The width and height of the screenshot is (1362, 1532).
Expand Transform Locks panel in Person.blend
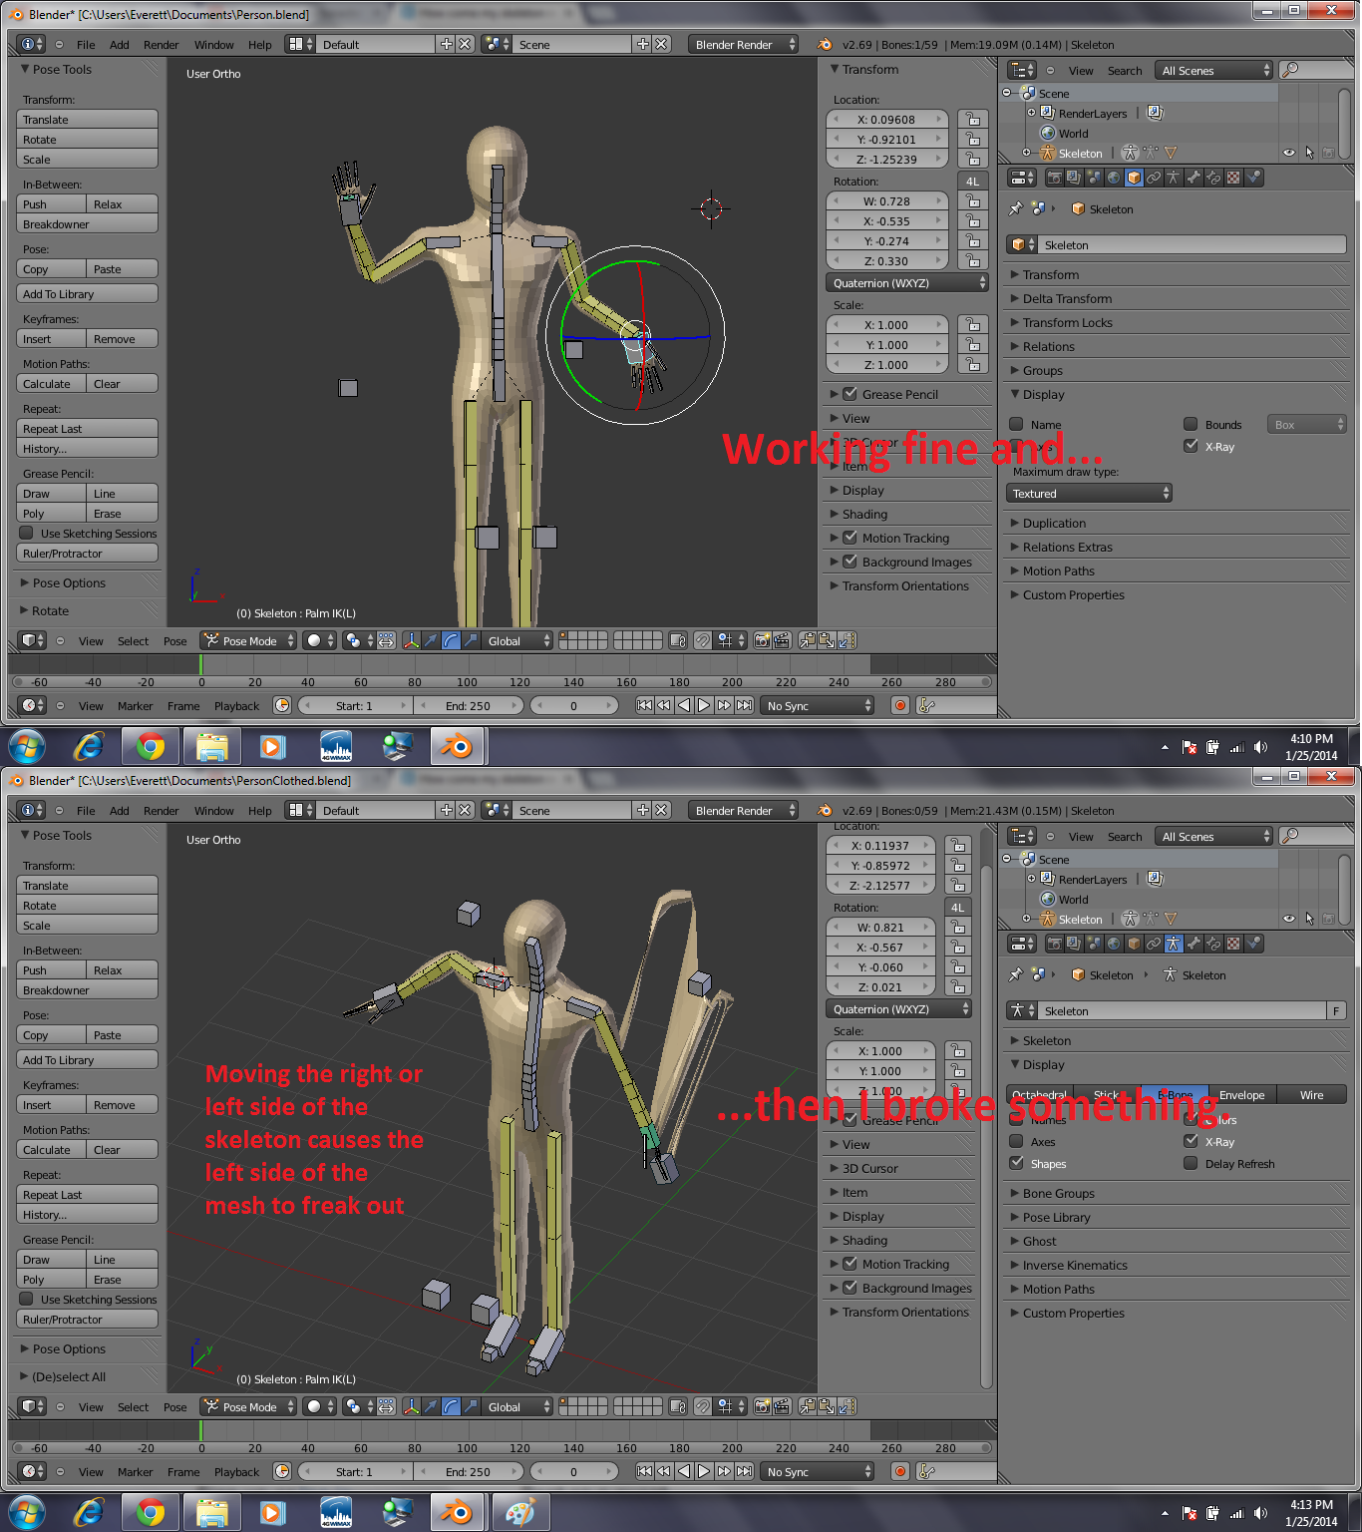pyautogui.click(x=1067, y=323)
